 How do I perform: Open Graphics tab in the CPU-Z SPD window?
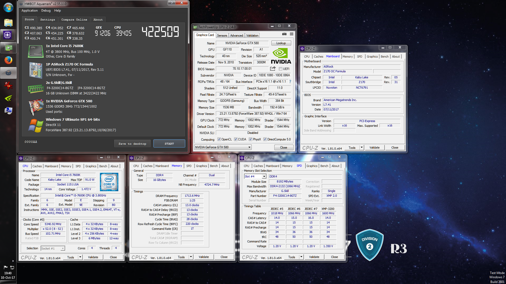(x=312, y=166)
